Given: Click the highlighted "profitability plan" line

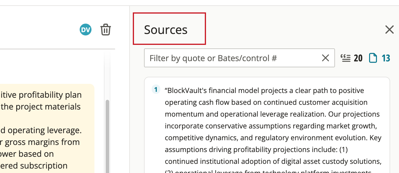Looking at the screenshot, I should [41, 95].
